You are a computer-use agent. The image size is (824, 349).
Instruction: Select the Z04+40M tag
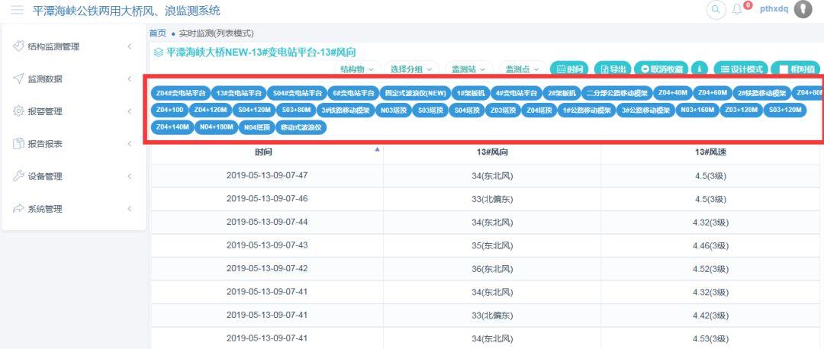point(672,94)
